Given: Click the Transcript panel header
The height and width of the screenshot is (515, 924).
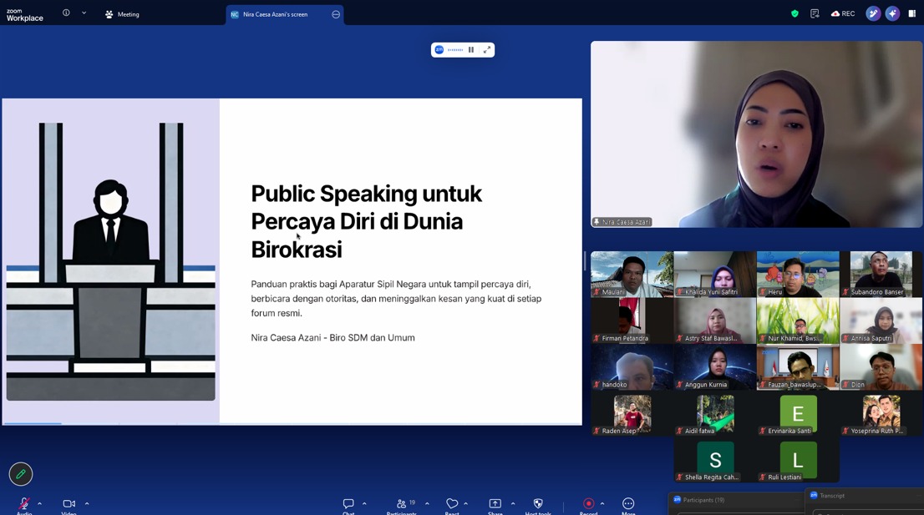Looking at the screenshot, I should coord(865,496).
